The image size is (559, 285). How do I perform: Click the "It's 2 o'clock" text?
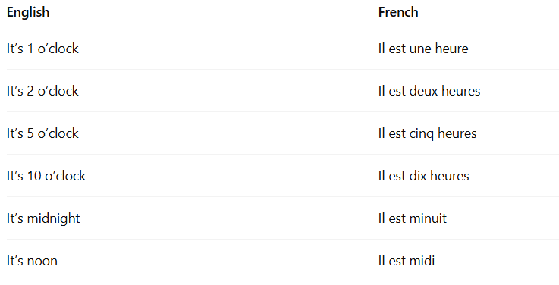coord(42,91)
